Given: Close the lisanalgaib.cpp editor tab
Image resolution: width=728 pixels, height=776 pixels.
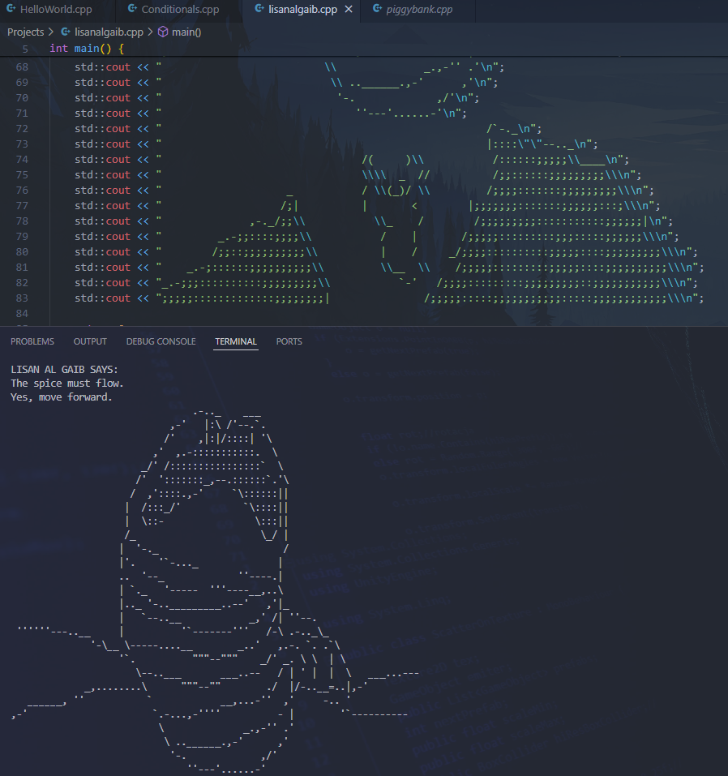Looking at the screenshot, I should click(x=349, y=10).
